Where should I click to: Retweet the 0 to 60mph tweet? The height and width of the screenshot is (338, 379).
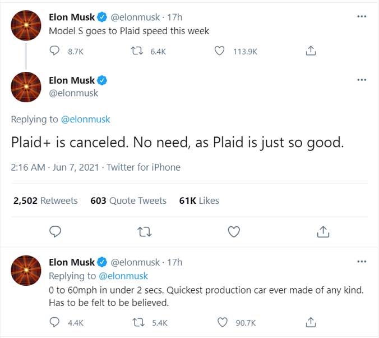[136, 322]
